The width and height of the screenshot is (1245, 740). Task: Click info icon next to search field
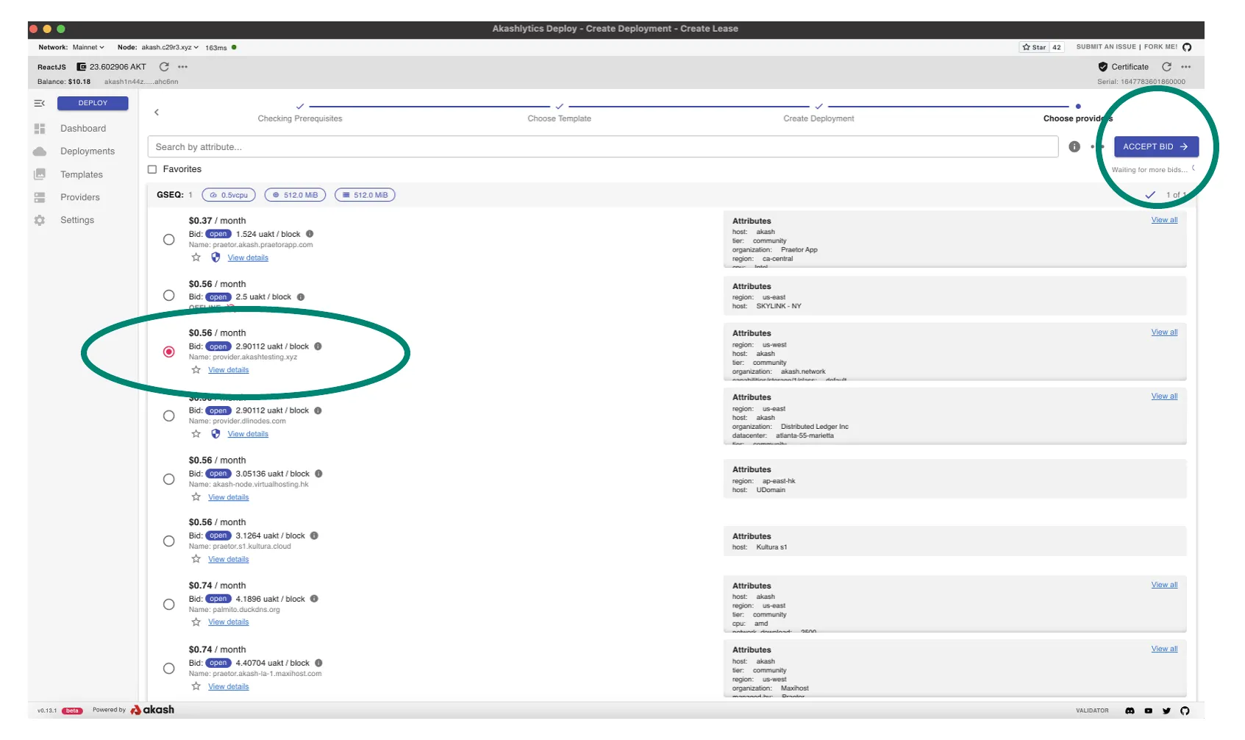pos(1074,147)
